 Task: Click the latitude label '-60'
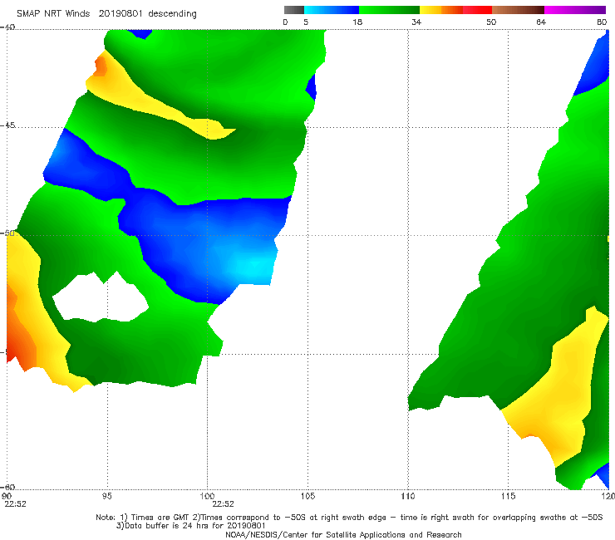pyautogui.click(x=7, y=487)
